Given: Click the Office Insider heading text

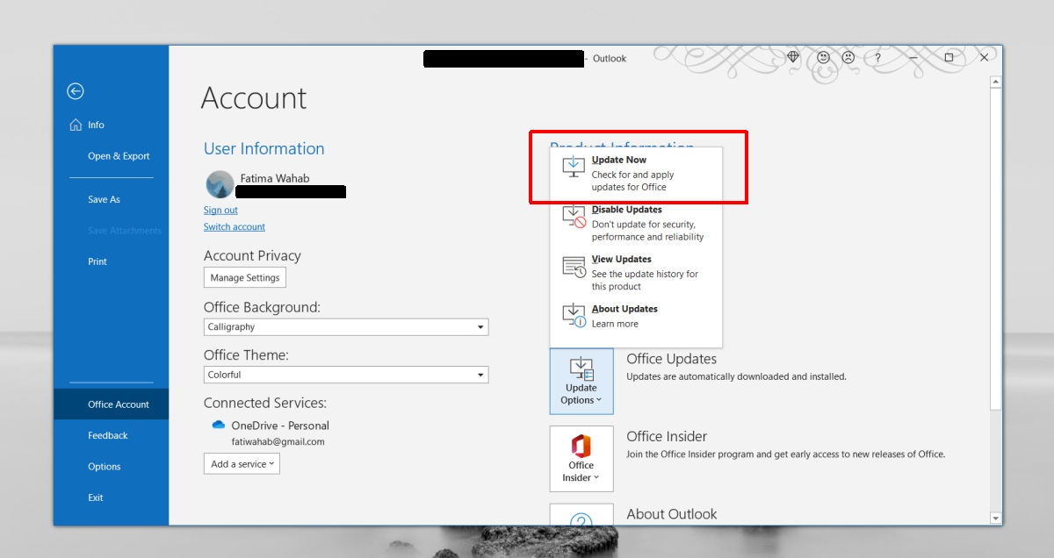Looking at the screenshot, I should pos(667,436).
